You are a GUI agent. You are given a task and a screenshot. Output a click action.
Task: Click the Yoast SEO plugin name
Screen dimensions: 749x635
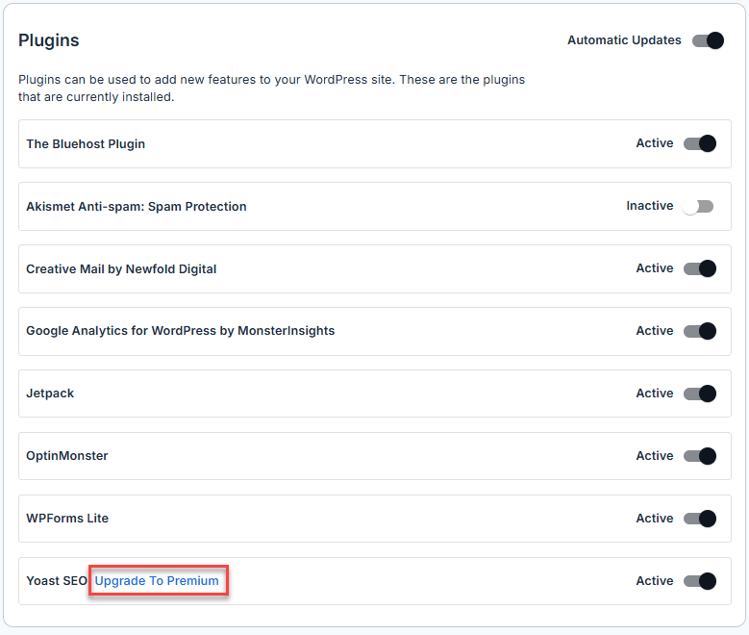tap(57, 580)
